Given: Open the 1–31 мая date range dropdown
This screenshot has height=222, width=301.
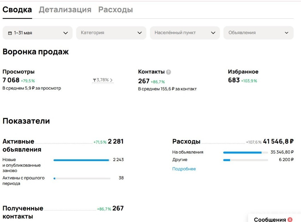Looking at the screenshot, I should pyautogui.click(x=38, y=33).
